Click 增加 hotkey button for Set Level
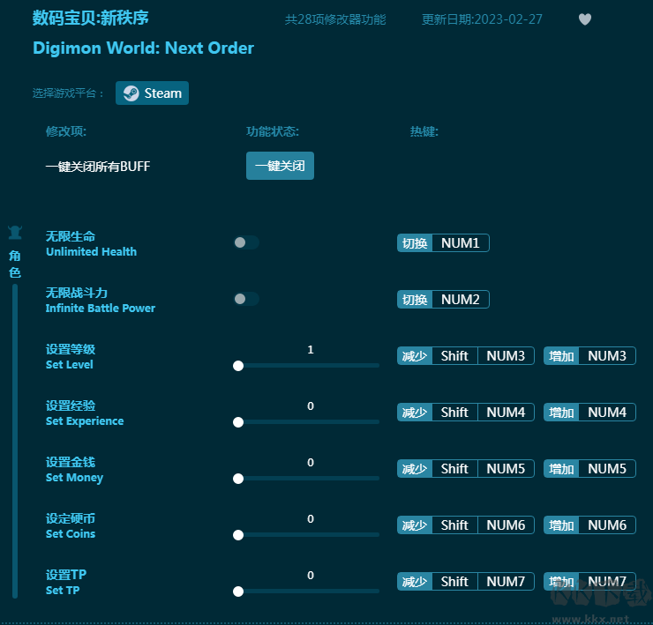This screenshot has width=653, height=625. pos(561,356)
